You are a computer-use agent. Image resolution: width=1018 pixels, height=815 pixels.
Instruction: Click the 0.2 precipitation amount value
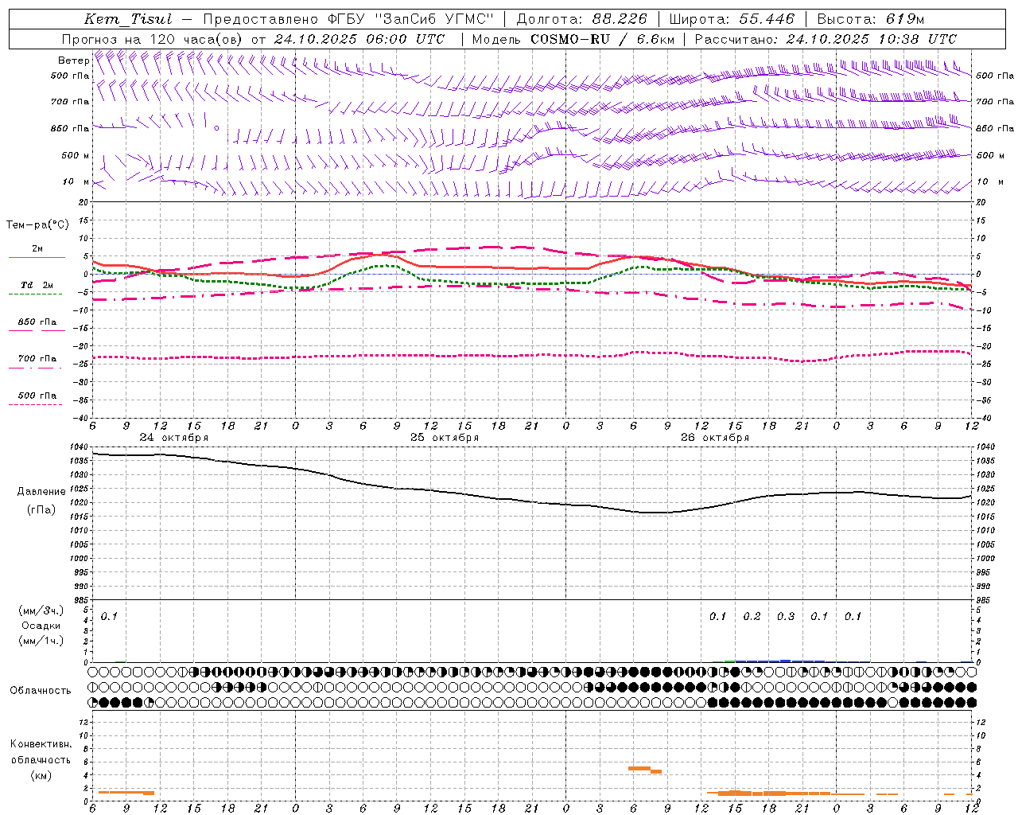point(752,617)
